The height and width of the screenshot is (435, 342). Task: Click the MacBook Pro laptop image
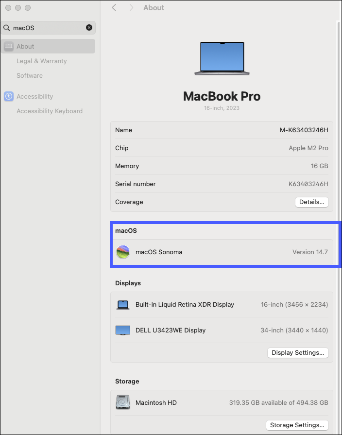point(222,58)
